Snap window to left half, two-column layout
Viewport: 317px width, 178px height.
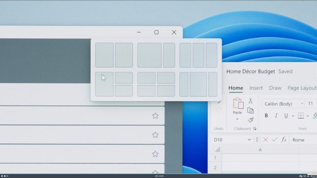[104, 55]
